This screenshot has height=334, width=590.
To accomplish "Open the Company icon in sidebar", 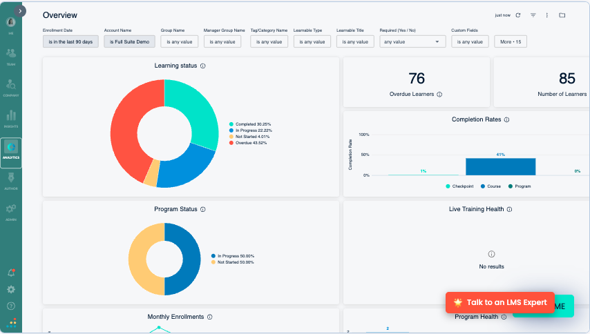I will 11,87.
